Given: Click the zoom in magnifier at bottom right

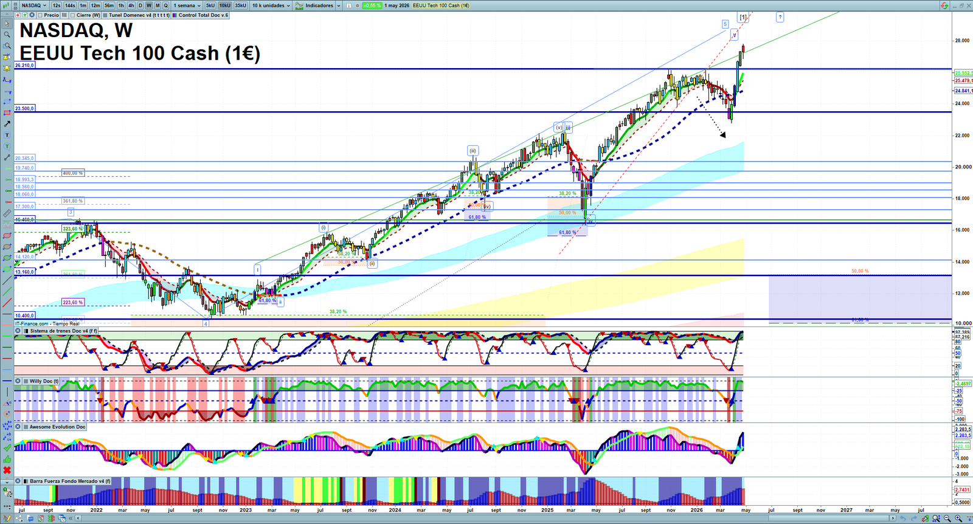Looking at the screenshot, I should point(958,519).
